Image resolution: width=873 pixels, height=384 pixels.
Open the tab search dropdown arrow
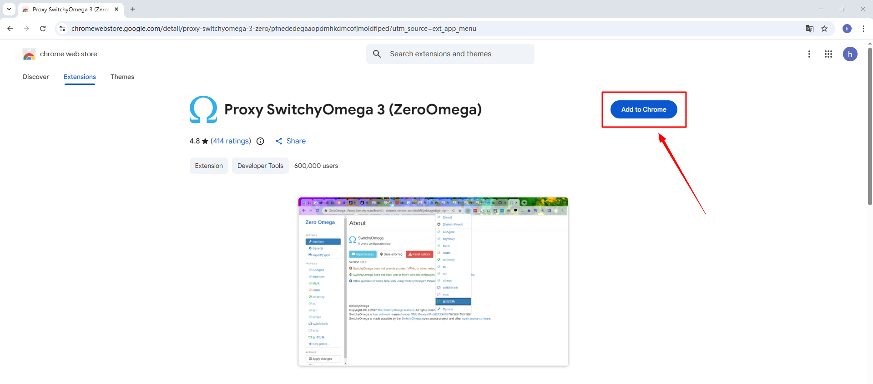(9, 9)
